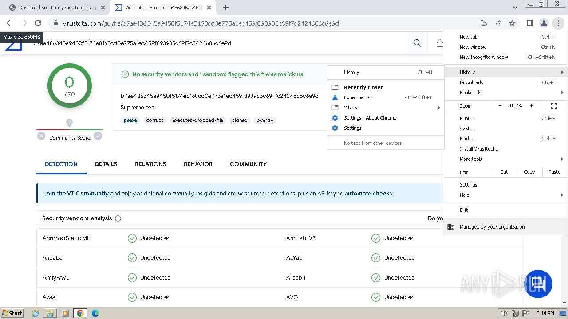Click the browser back arrow
Image resolution: width=568 pixels, height=319 pixels.
coord(10,23)
